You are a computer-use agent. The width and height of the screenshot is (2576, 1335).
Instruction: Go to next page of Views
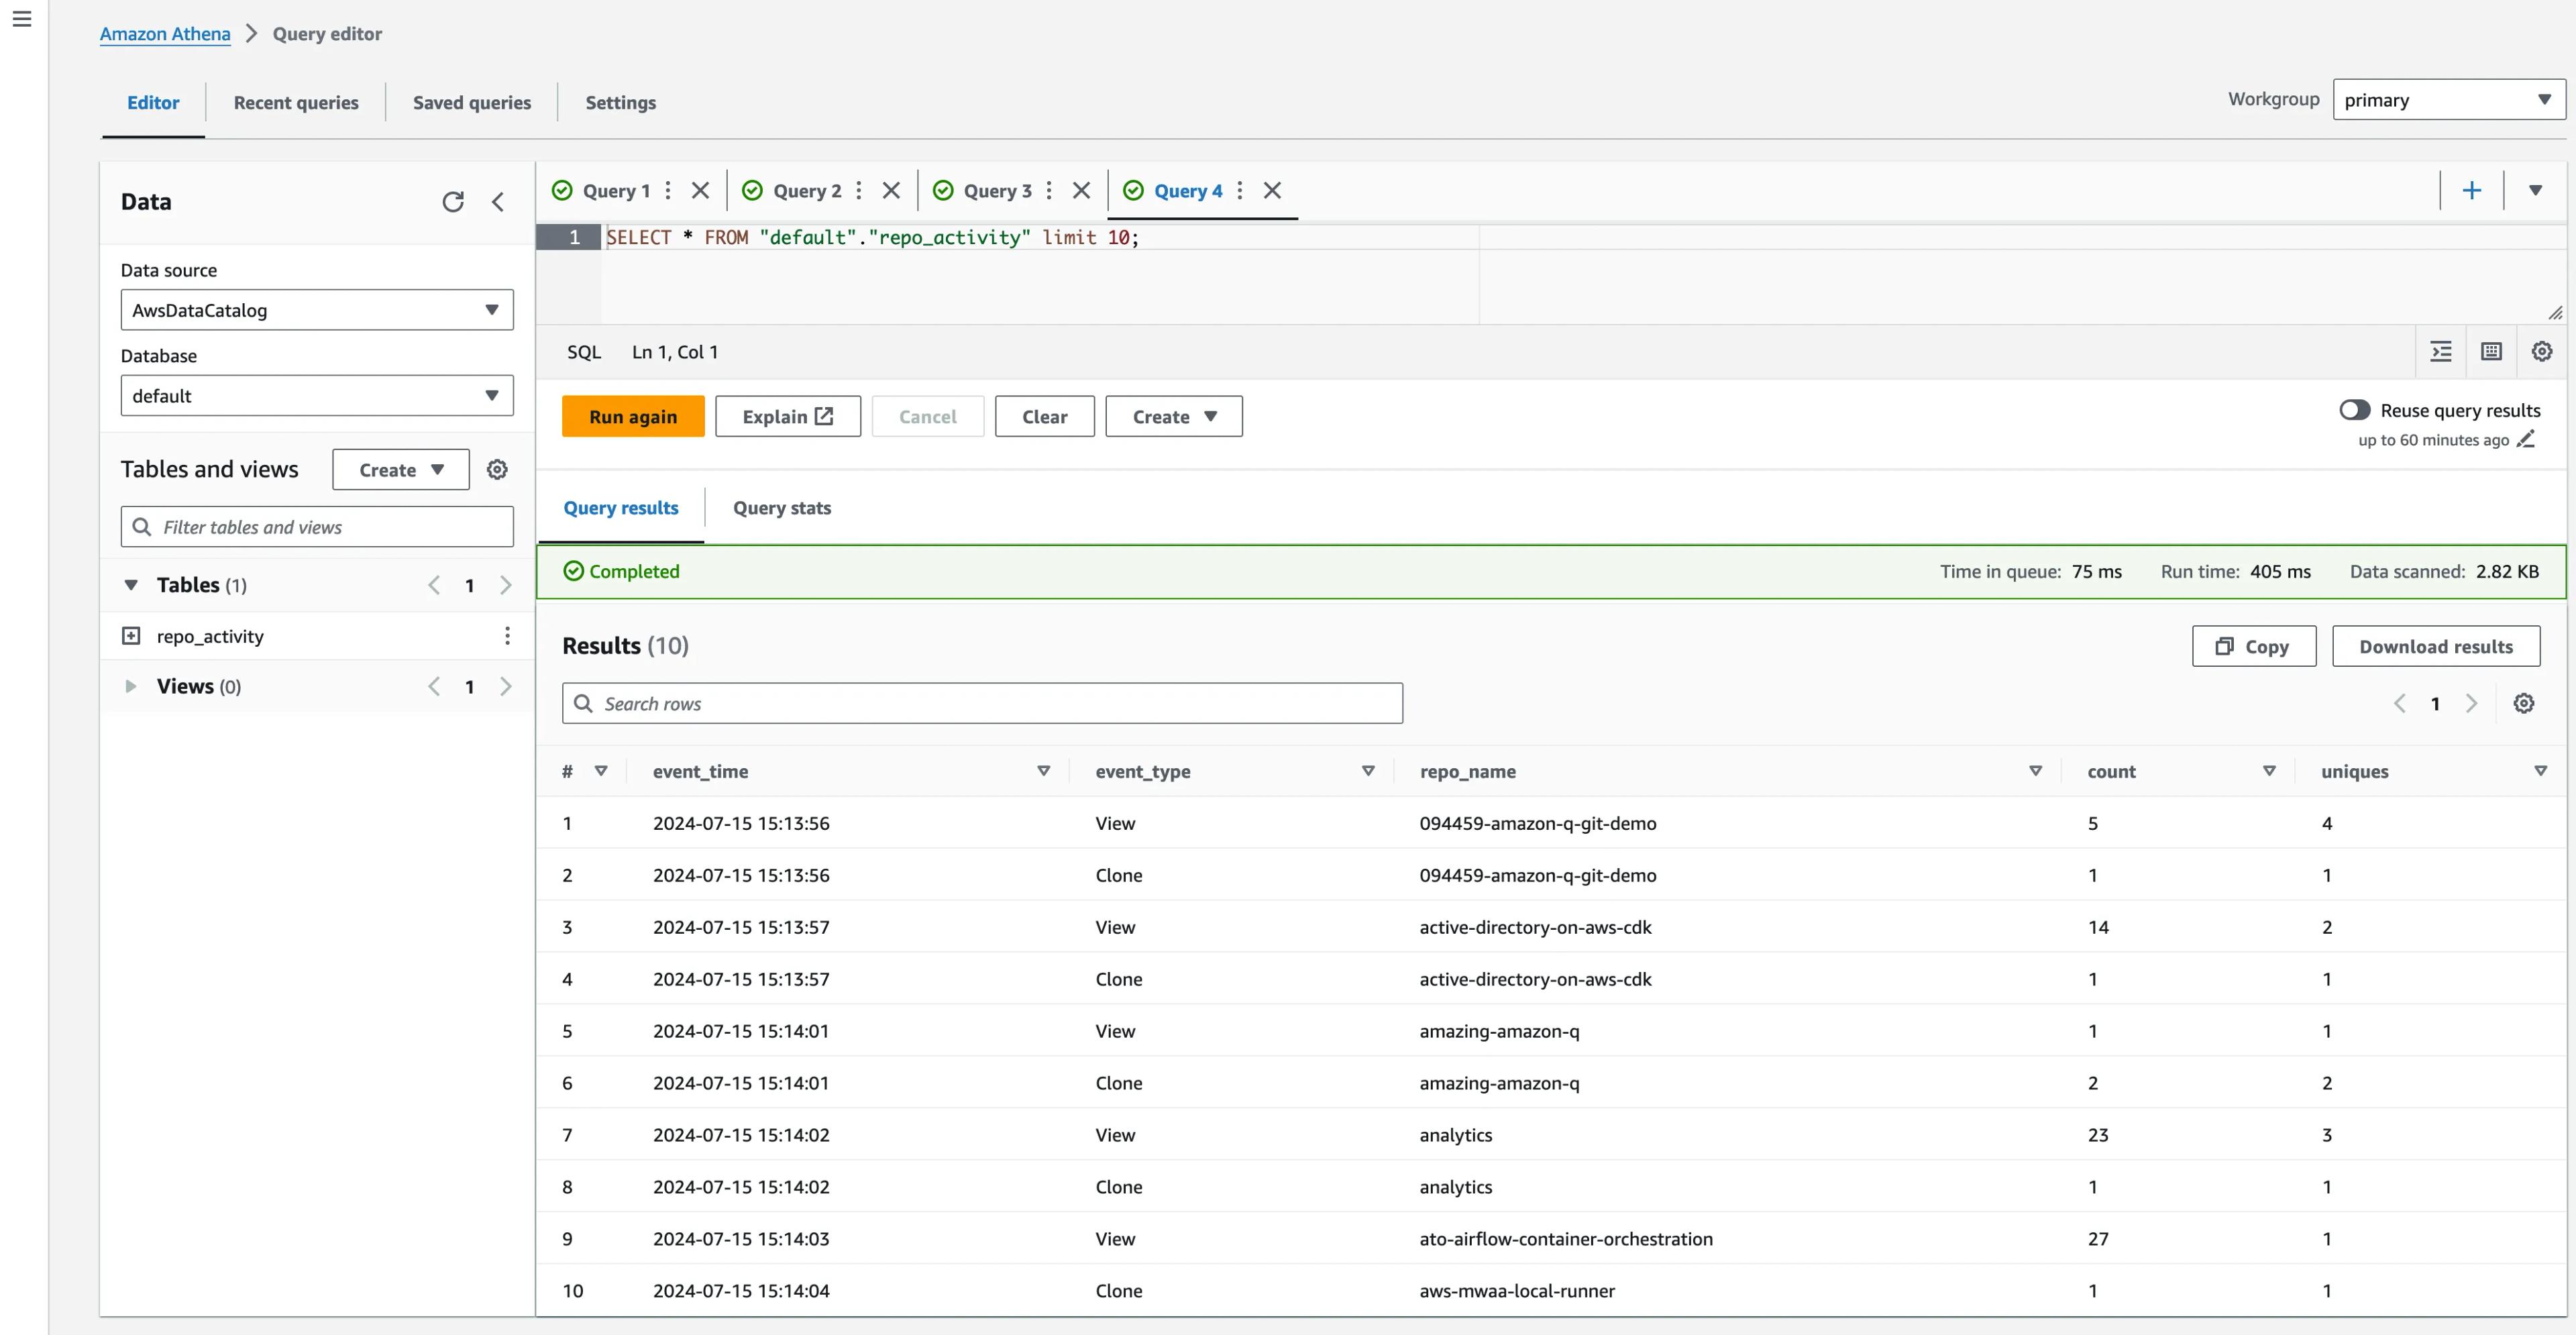click(x=506, y=687)
